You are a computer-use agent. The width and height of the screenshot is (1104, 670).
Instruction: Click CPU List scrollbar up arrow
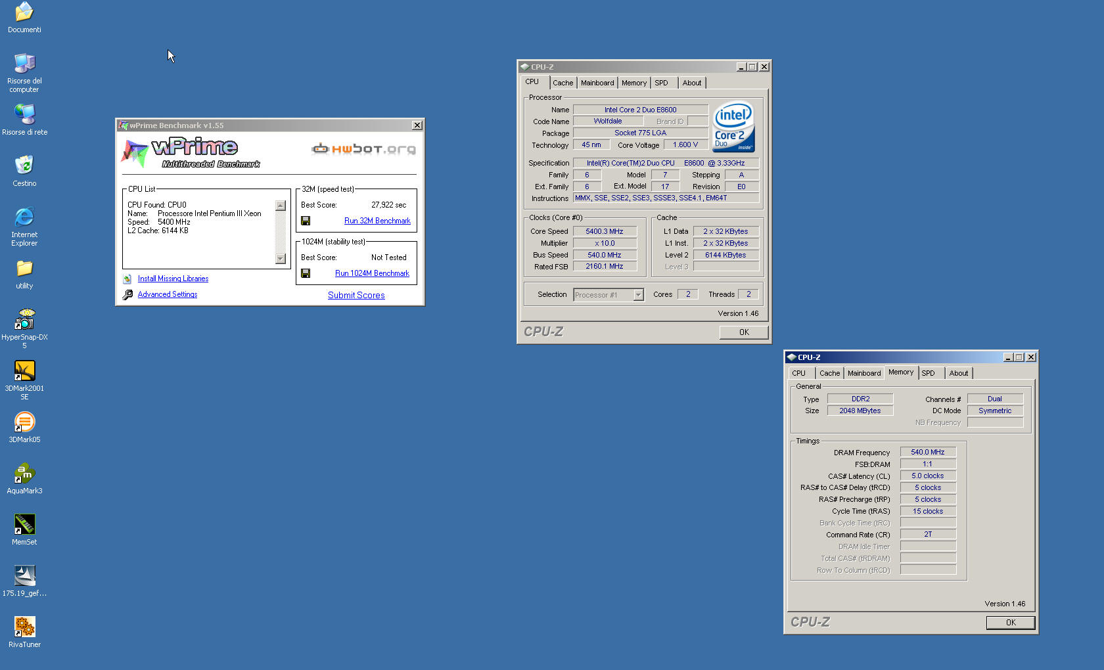[x=281, y=206]
